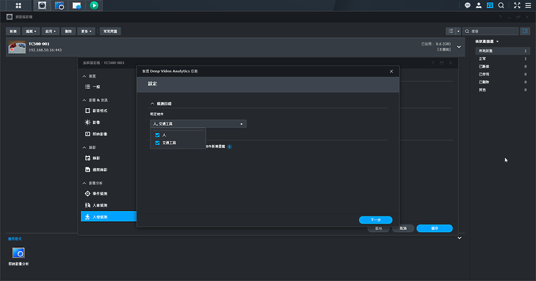Open the 常見問題 FAQ button

coord(110,31)
